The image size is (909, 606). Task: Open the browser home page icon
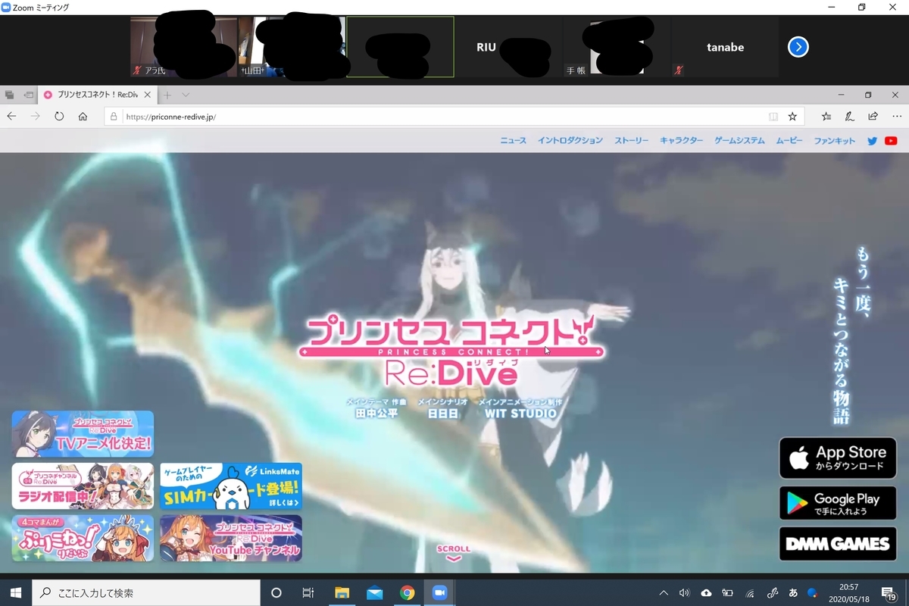pyautogui.click(x=83, y=117)
